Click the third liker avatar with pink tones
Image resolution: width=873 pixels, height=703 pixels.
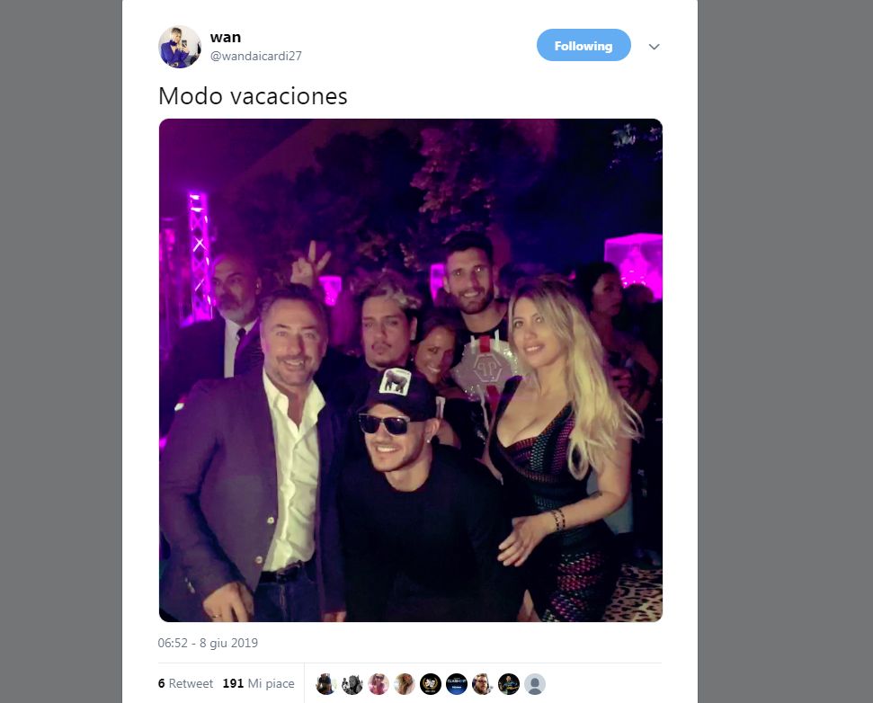click(379, 683)
